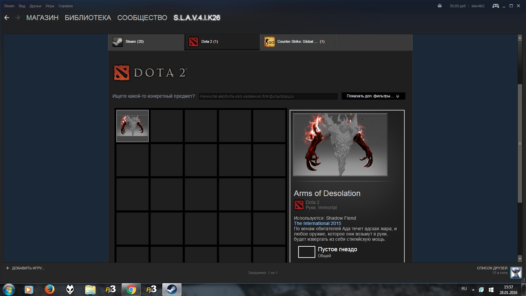
Task: Select the Arms of Desolation inventory thumbnail
Action: pos(132,126)
